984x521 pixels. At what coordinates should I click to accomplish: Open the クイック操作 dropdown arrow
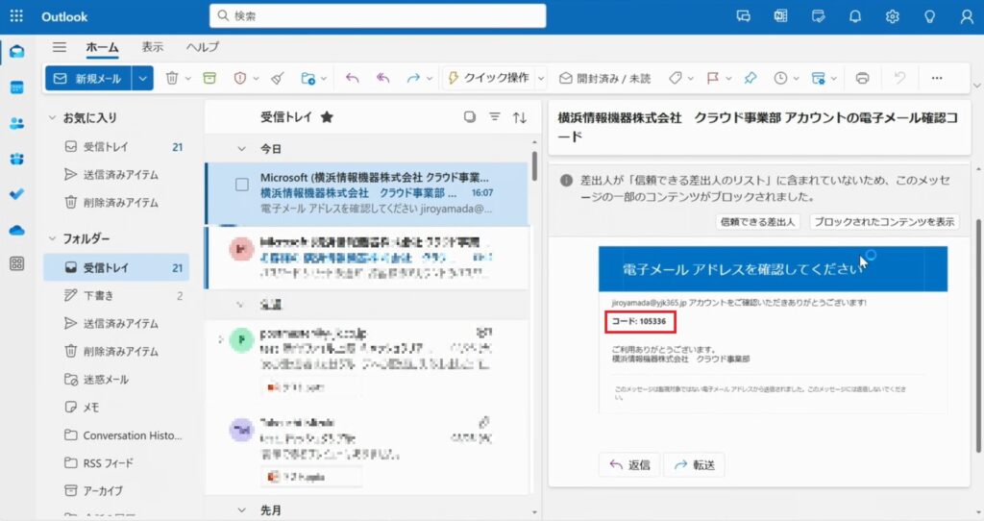coord(541,79)
